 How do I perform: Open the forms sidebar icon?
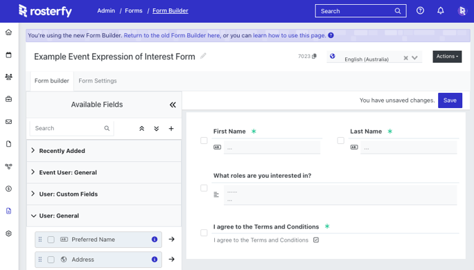point(8,211)
